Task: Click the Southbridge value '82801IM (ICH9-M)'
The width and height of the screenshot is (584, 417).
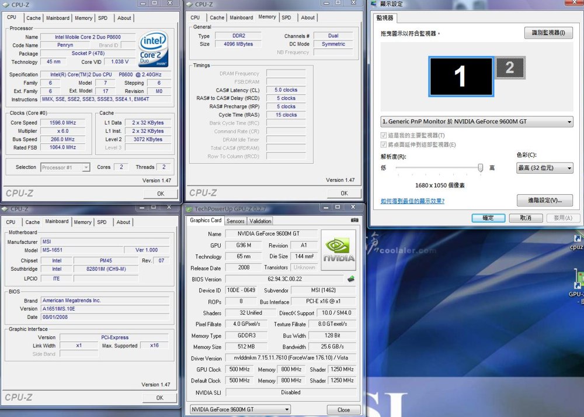Action: tap(106, 269)
